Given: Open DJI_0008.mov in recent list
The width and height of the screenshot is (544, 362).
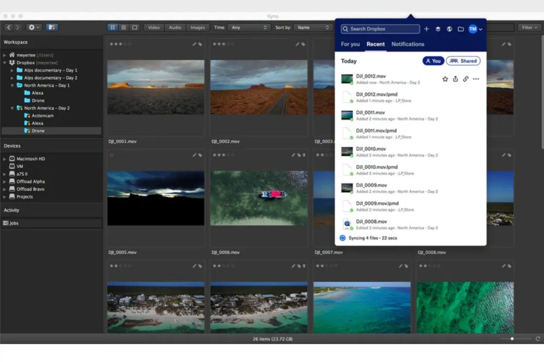Looking at the screenshot, I should pos(411,225).
